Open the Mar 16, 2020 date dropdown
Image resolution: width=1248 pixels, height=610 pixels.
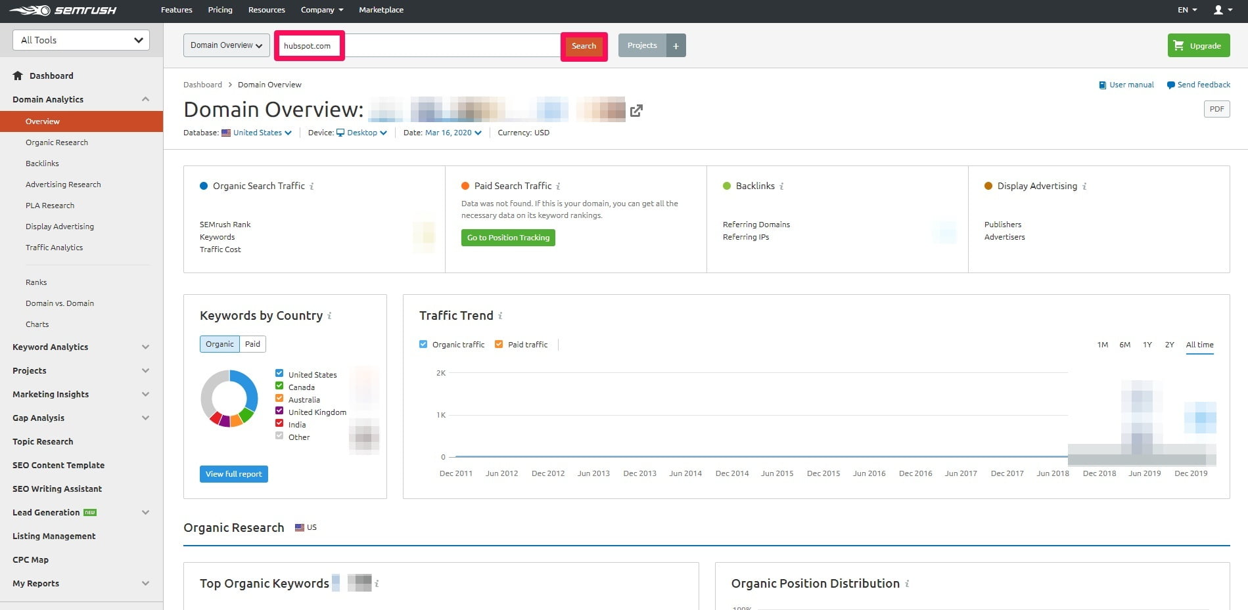[x=453, y=133]
